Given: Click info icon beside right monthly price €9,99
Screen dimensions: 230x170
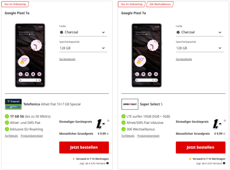Looking at the screenshot, I should (224, 134).
